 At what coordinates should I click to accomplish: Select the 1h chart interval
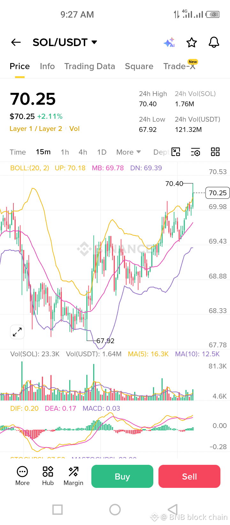point(65,152)
